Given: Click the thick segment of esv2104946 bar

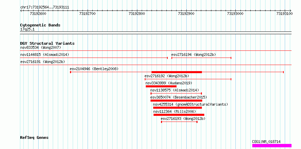Looking at the screenshot, I should tap(177, 72).
